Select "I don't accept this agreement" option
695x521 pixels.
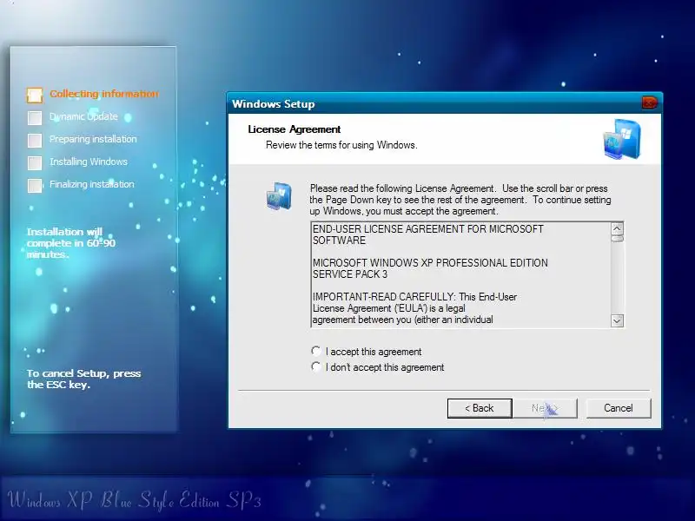pyautogui.click(x=316, y=366)
